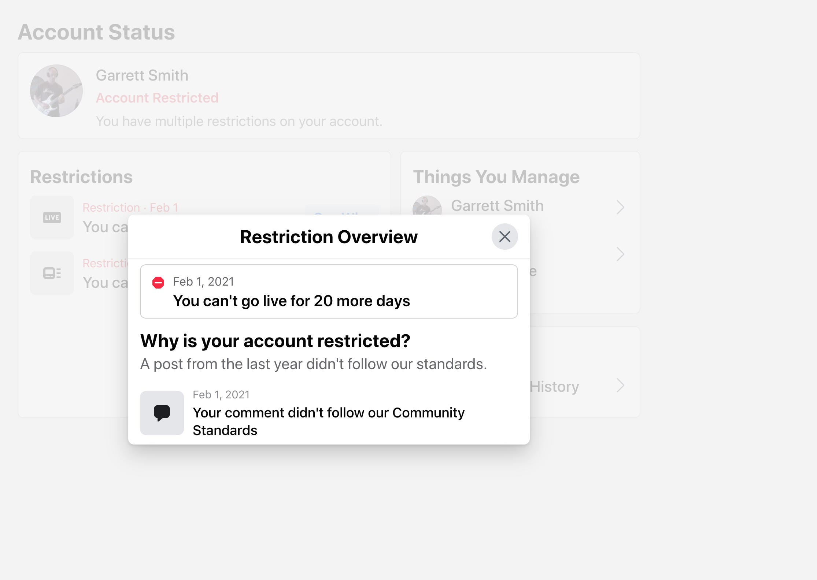Screen dimensions: 817x580
Task: Click the Restriction · Feb 1 link
Action: (x=130, y=207)
